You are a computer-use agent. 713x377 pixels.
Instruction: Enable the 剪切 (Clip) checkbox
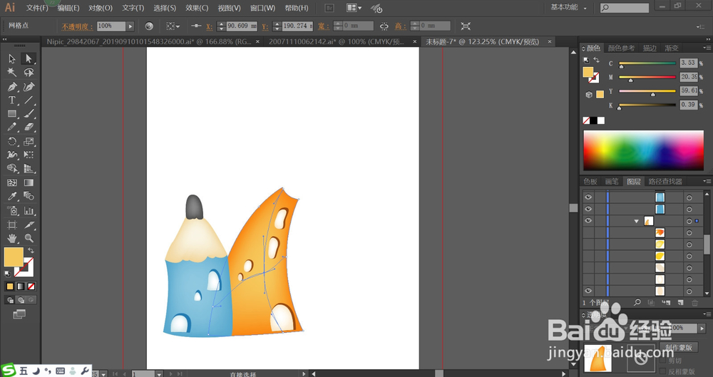[x=663, y=361]
